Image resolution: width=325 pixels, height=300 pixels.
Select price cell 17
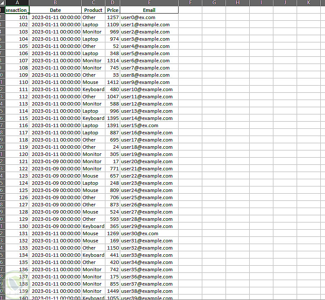click(113, 161)
